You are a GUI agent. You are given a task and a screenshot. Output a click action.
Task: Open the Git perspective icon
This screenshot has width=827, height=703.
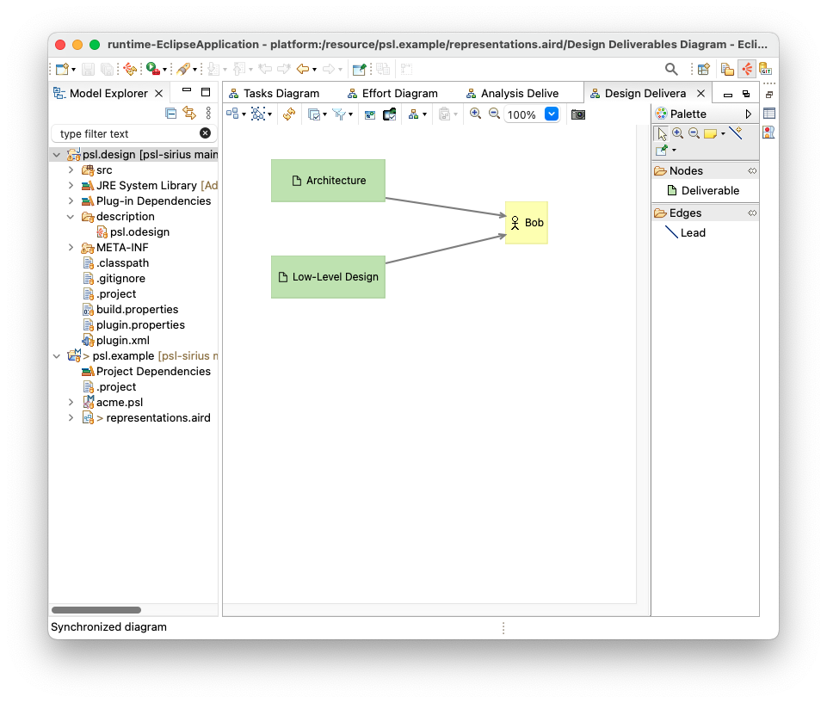click(x=764, y=70)
